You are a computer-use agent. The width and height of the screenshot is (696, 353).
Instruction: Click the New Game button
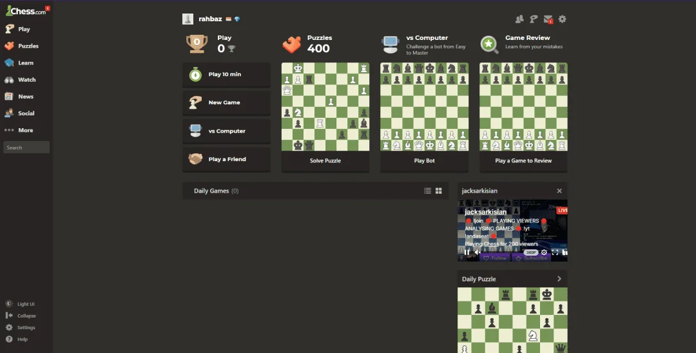click(226, 102)
